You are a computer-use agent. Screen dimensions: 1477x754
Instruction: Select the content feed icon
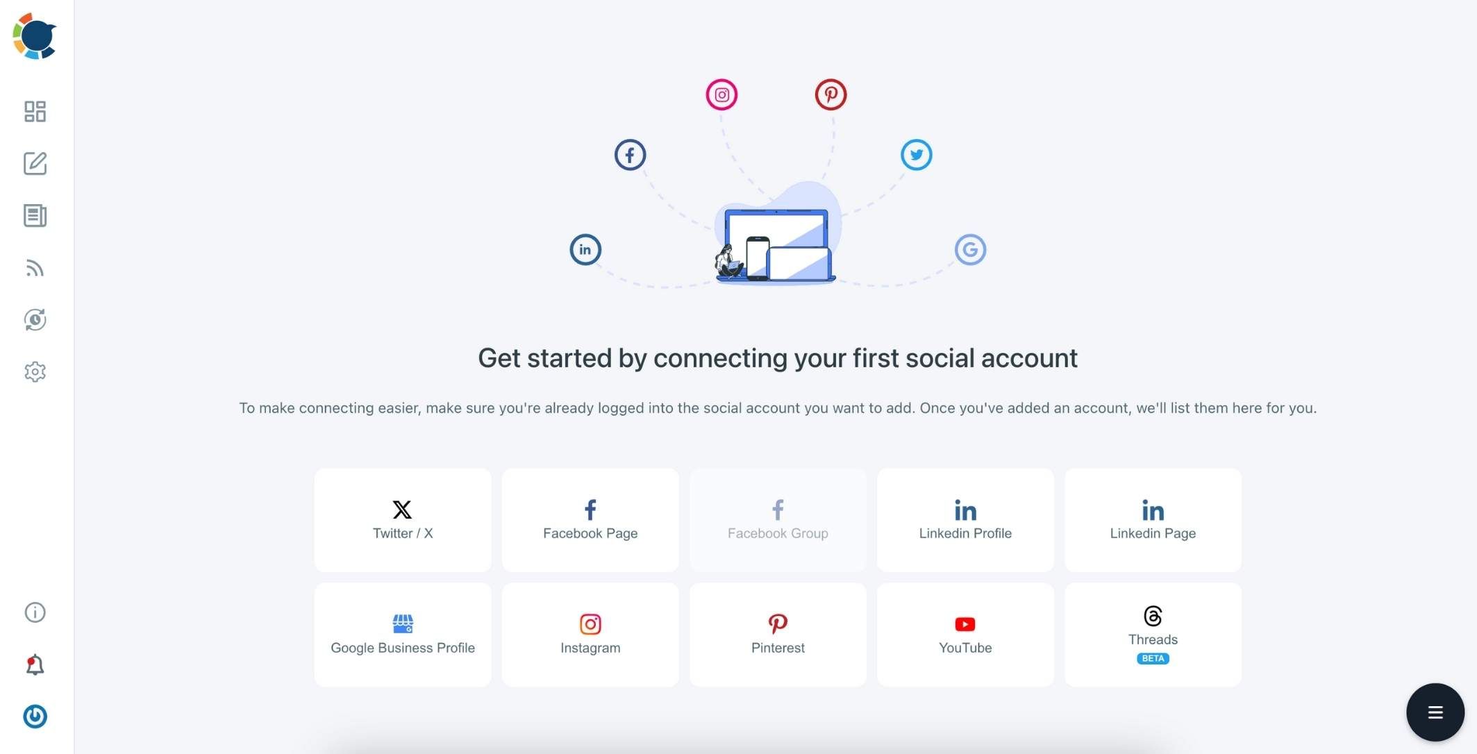click(x=35, y=267)
